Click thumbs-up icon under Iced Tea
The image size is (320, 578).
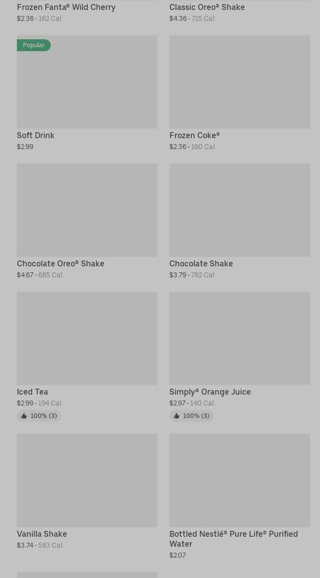click(x=24, y=416)
